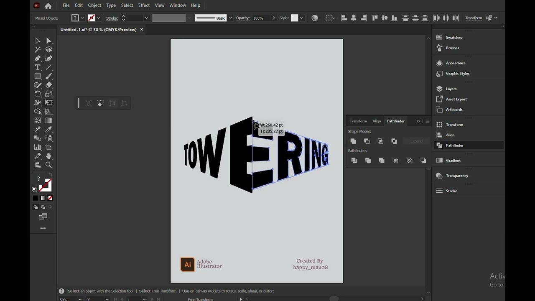This screenshot has height=301, width=535.
Task: Pick the Eyedropper tool
Action: click(48, 130)
